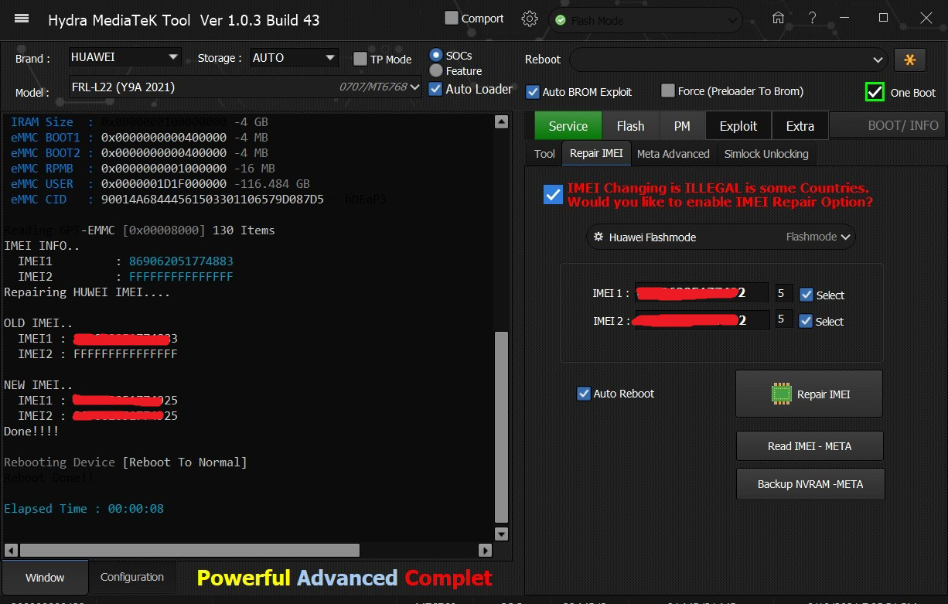Click Backup NVRAM -META button
948x604 pixels.
(810, 484)
